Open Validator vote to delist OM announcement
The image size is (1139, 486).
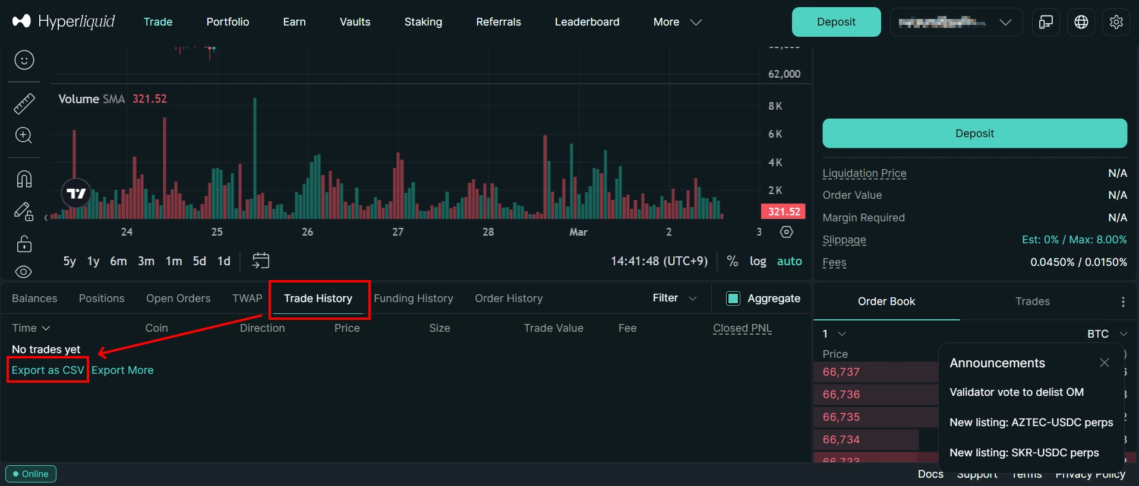[x=1017, y=392]
